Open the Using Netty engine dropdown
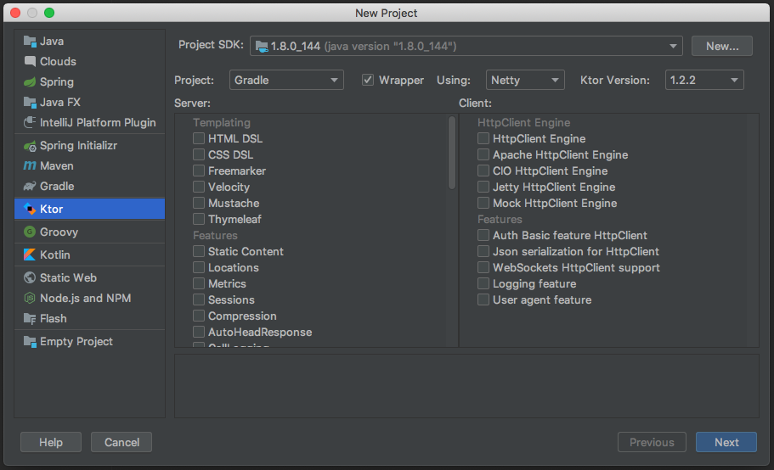774x470 pixels. coord(525,80)
